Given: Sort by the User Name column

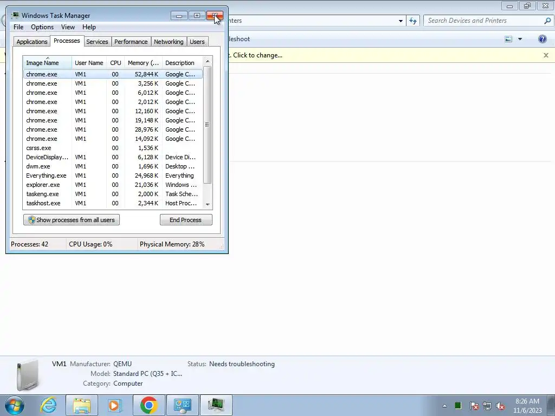Looking at the screenshot, I should [x=89, y=63].
